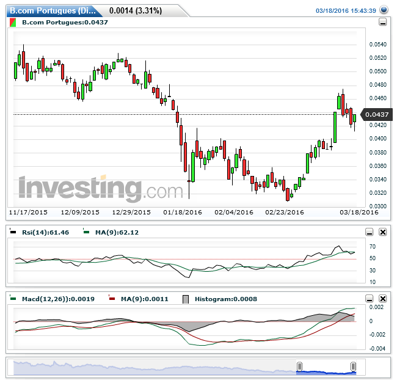
Task: Click the red-green candlestick legend swatch
Action: (x=13, y=23)
